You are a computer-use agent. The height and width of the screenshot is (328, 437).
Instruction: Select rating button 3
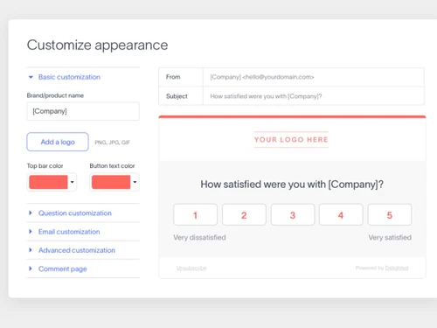[293, 215]
